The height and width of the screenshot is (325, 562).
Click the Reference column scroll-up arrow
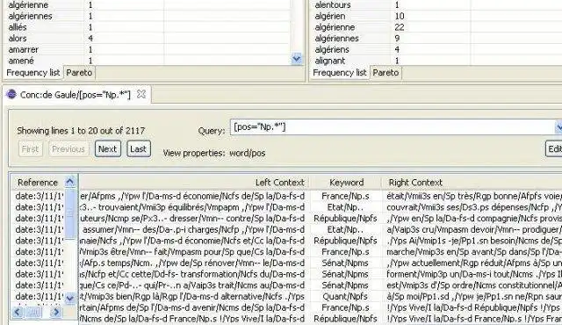(x=69, y=182)
